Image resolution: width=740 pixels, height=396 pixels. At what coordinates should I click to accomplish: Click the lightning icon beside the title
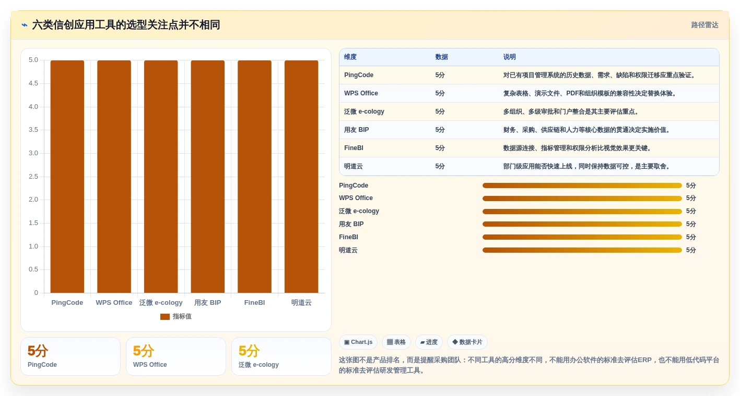click(25, 25)
